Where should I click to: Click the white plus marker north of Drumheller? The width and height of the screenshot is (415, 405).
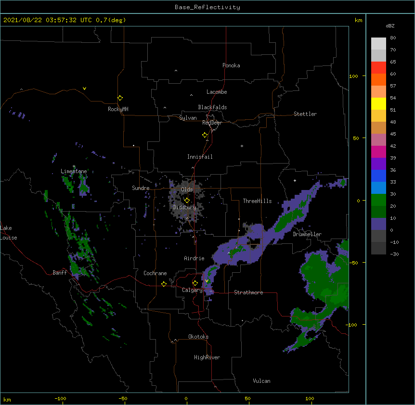pyautogui.click(x=295, y=180)
